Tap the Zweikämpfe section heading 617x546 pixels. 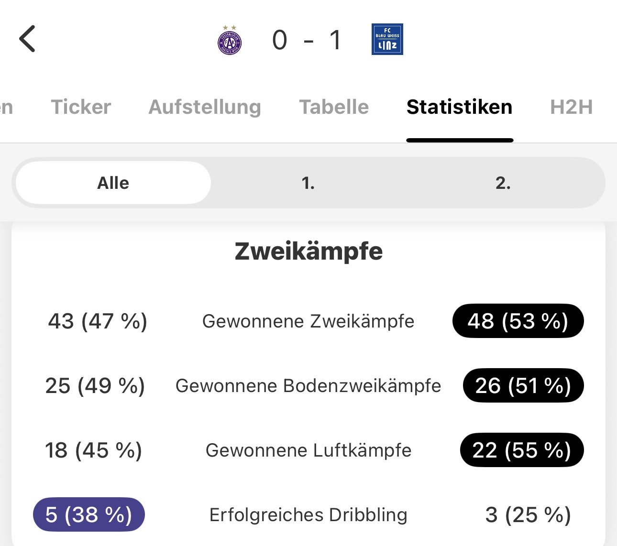click(308, 251)
